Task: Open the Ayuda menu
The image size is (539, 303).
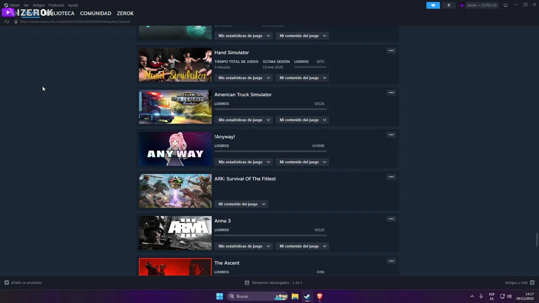Action: 73,5
